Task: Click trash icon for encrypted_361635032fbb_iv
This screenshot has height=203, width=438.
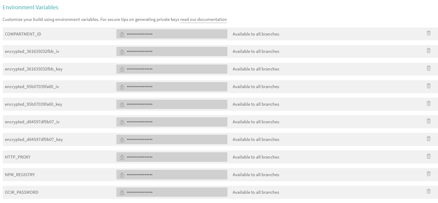Action: pos(428,51)
